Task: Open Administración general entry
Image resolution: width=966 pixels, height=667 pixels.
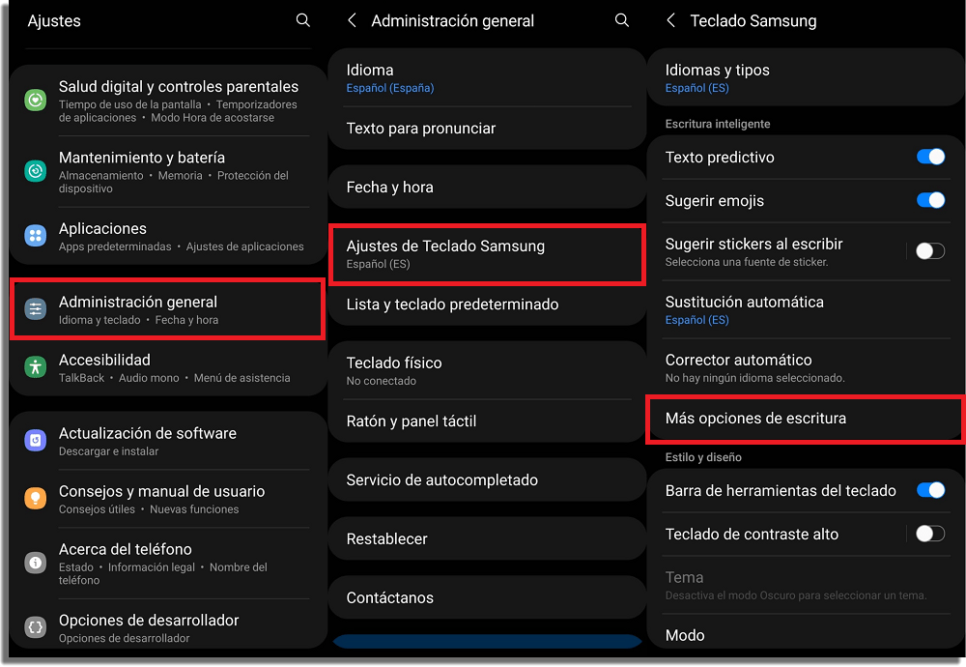Action: (x=167, y=308)
